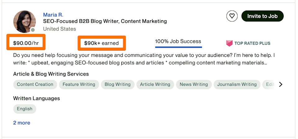Select the Feature Writing skill tag

(79, 84)
